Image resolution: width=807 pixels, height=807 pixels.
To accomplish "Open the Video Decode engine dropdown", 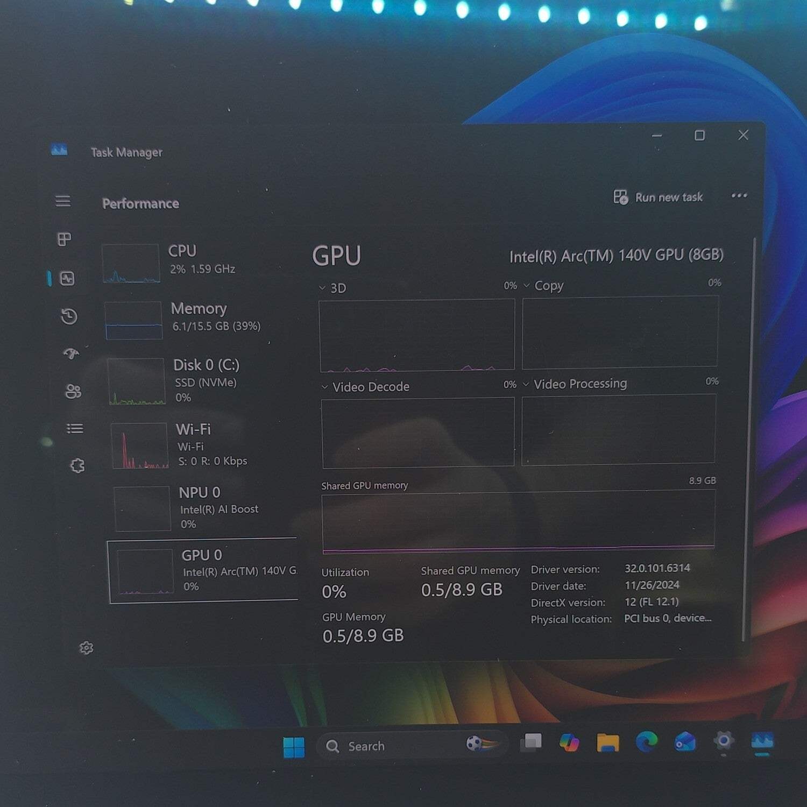I will point(324,387).
